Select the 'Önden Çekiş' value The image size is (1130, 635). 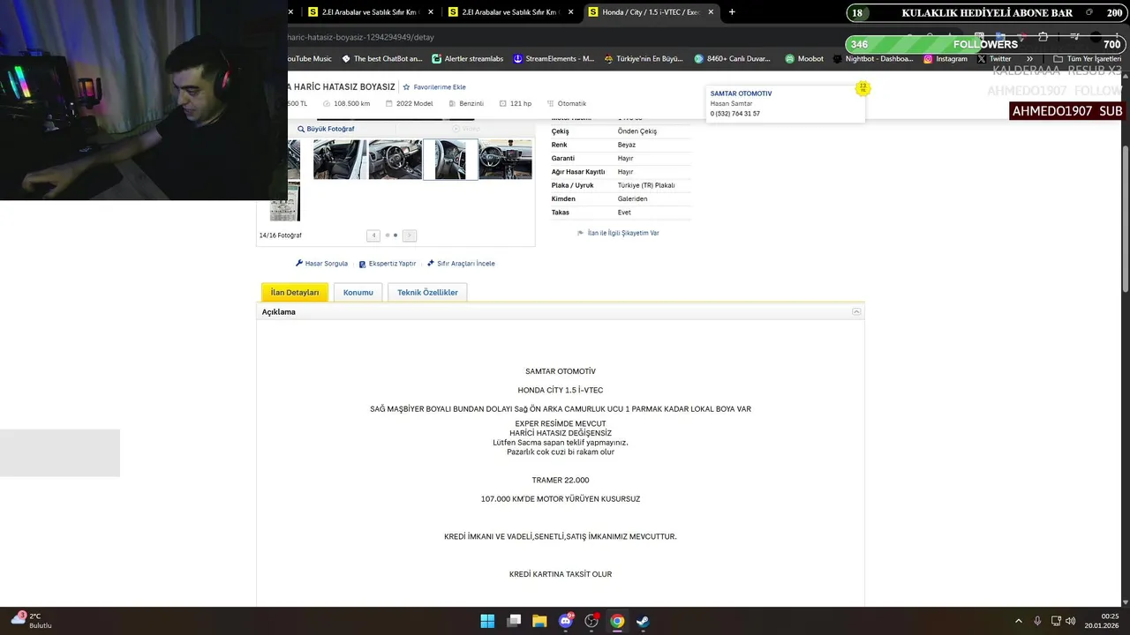pos(637,131)
